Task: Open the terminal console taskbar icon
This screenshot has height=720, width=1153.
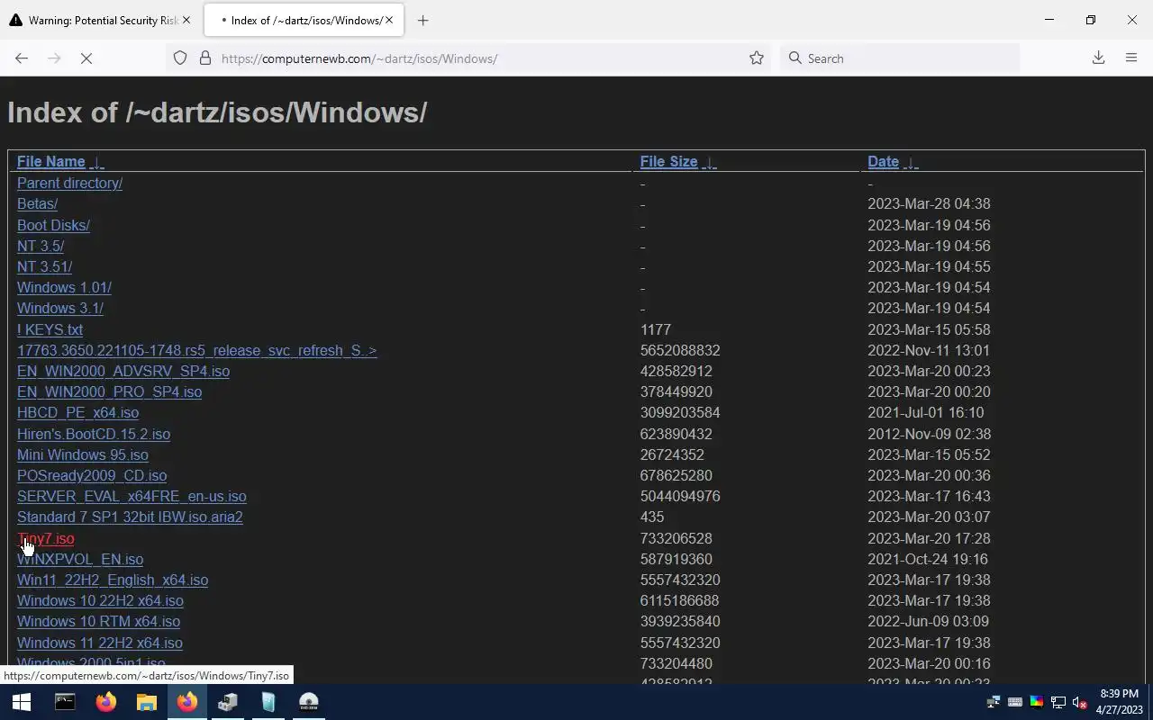Action: coord(65,702)
